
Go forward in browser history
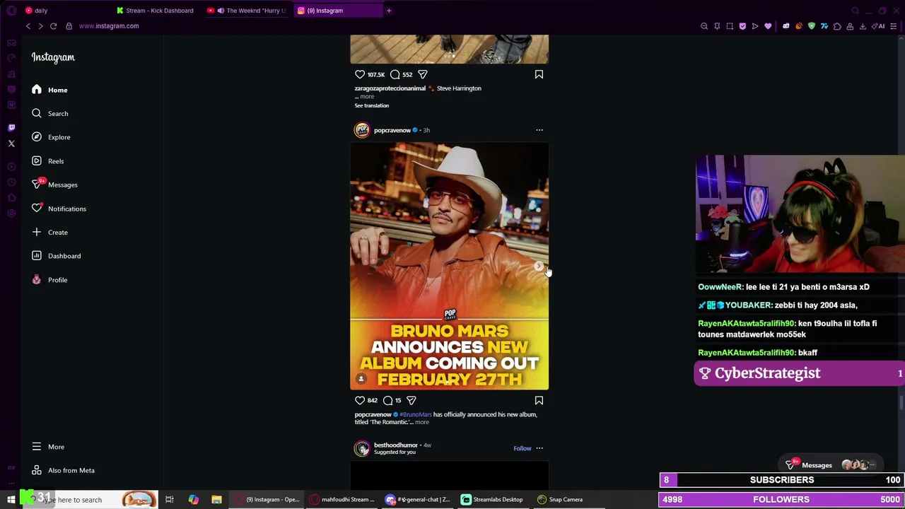(x=40, y=26)
